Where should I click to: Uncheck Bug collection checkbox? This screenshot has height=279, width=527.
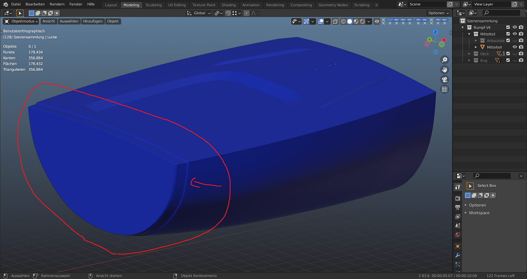508,60
